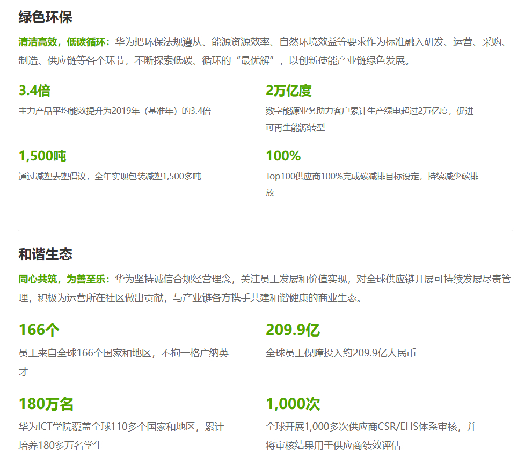
Task: Click the text 可再生能源转型
Action: tap(295, 128)
